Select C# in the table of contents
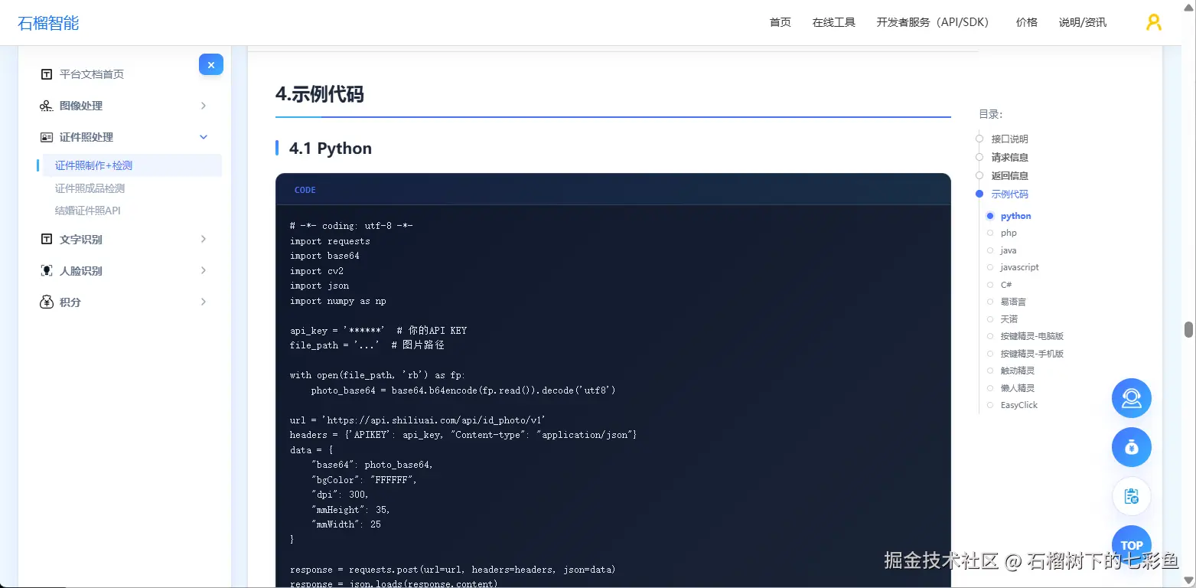 coord(1006,285)
